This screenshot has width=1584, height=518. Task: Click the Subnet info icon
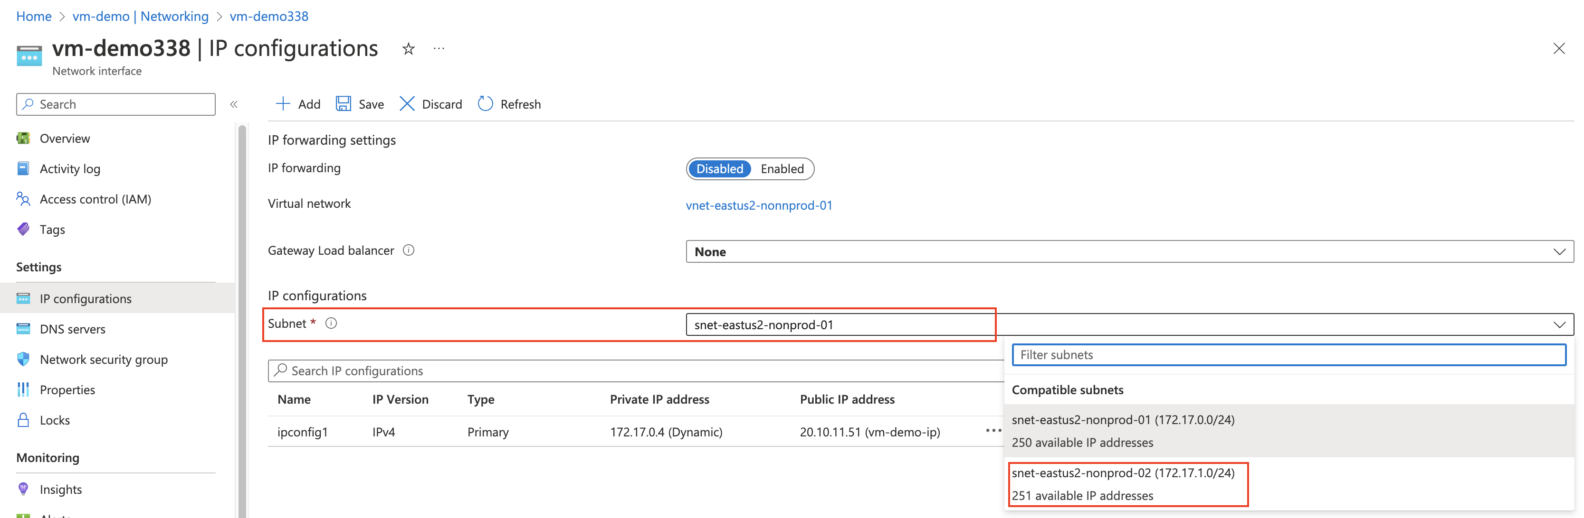[331, 324]
